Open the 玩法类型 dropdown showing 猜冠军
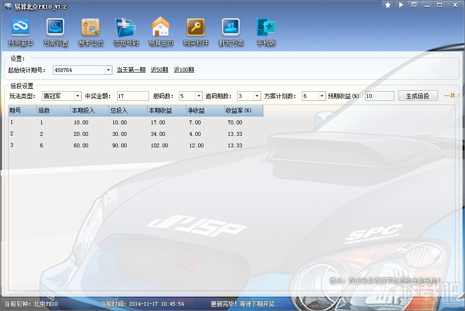Screen dimensions: 465x311 (x=77, y=96)
